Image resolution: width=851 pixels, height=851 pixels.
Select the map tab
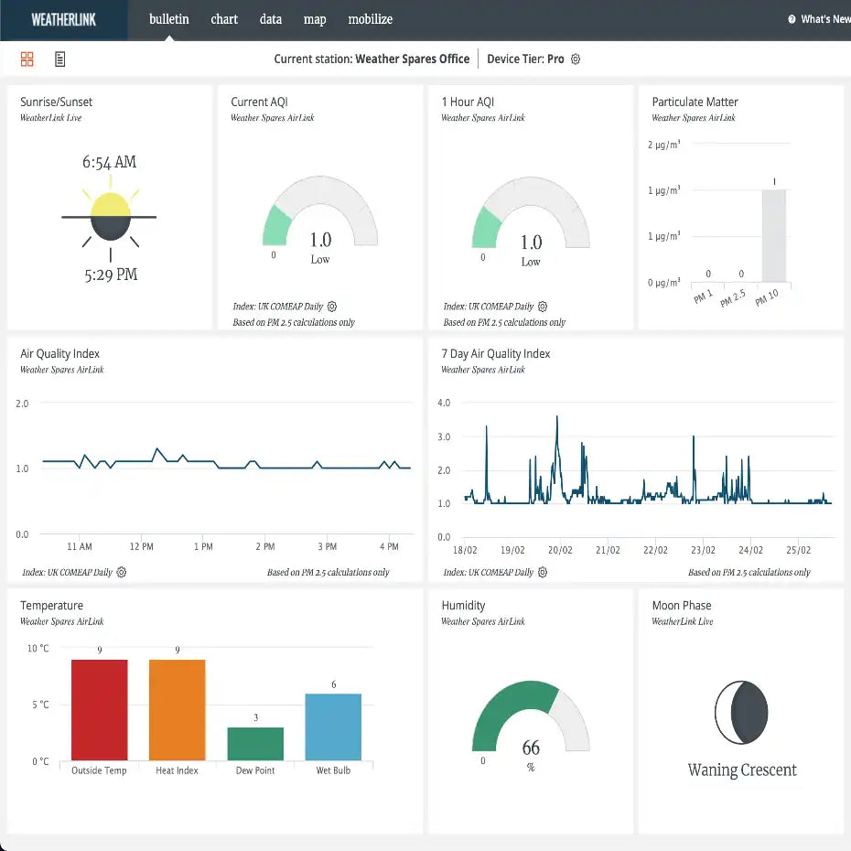click(x=315, y=19)
